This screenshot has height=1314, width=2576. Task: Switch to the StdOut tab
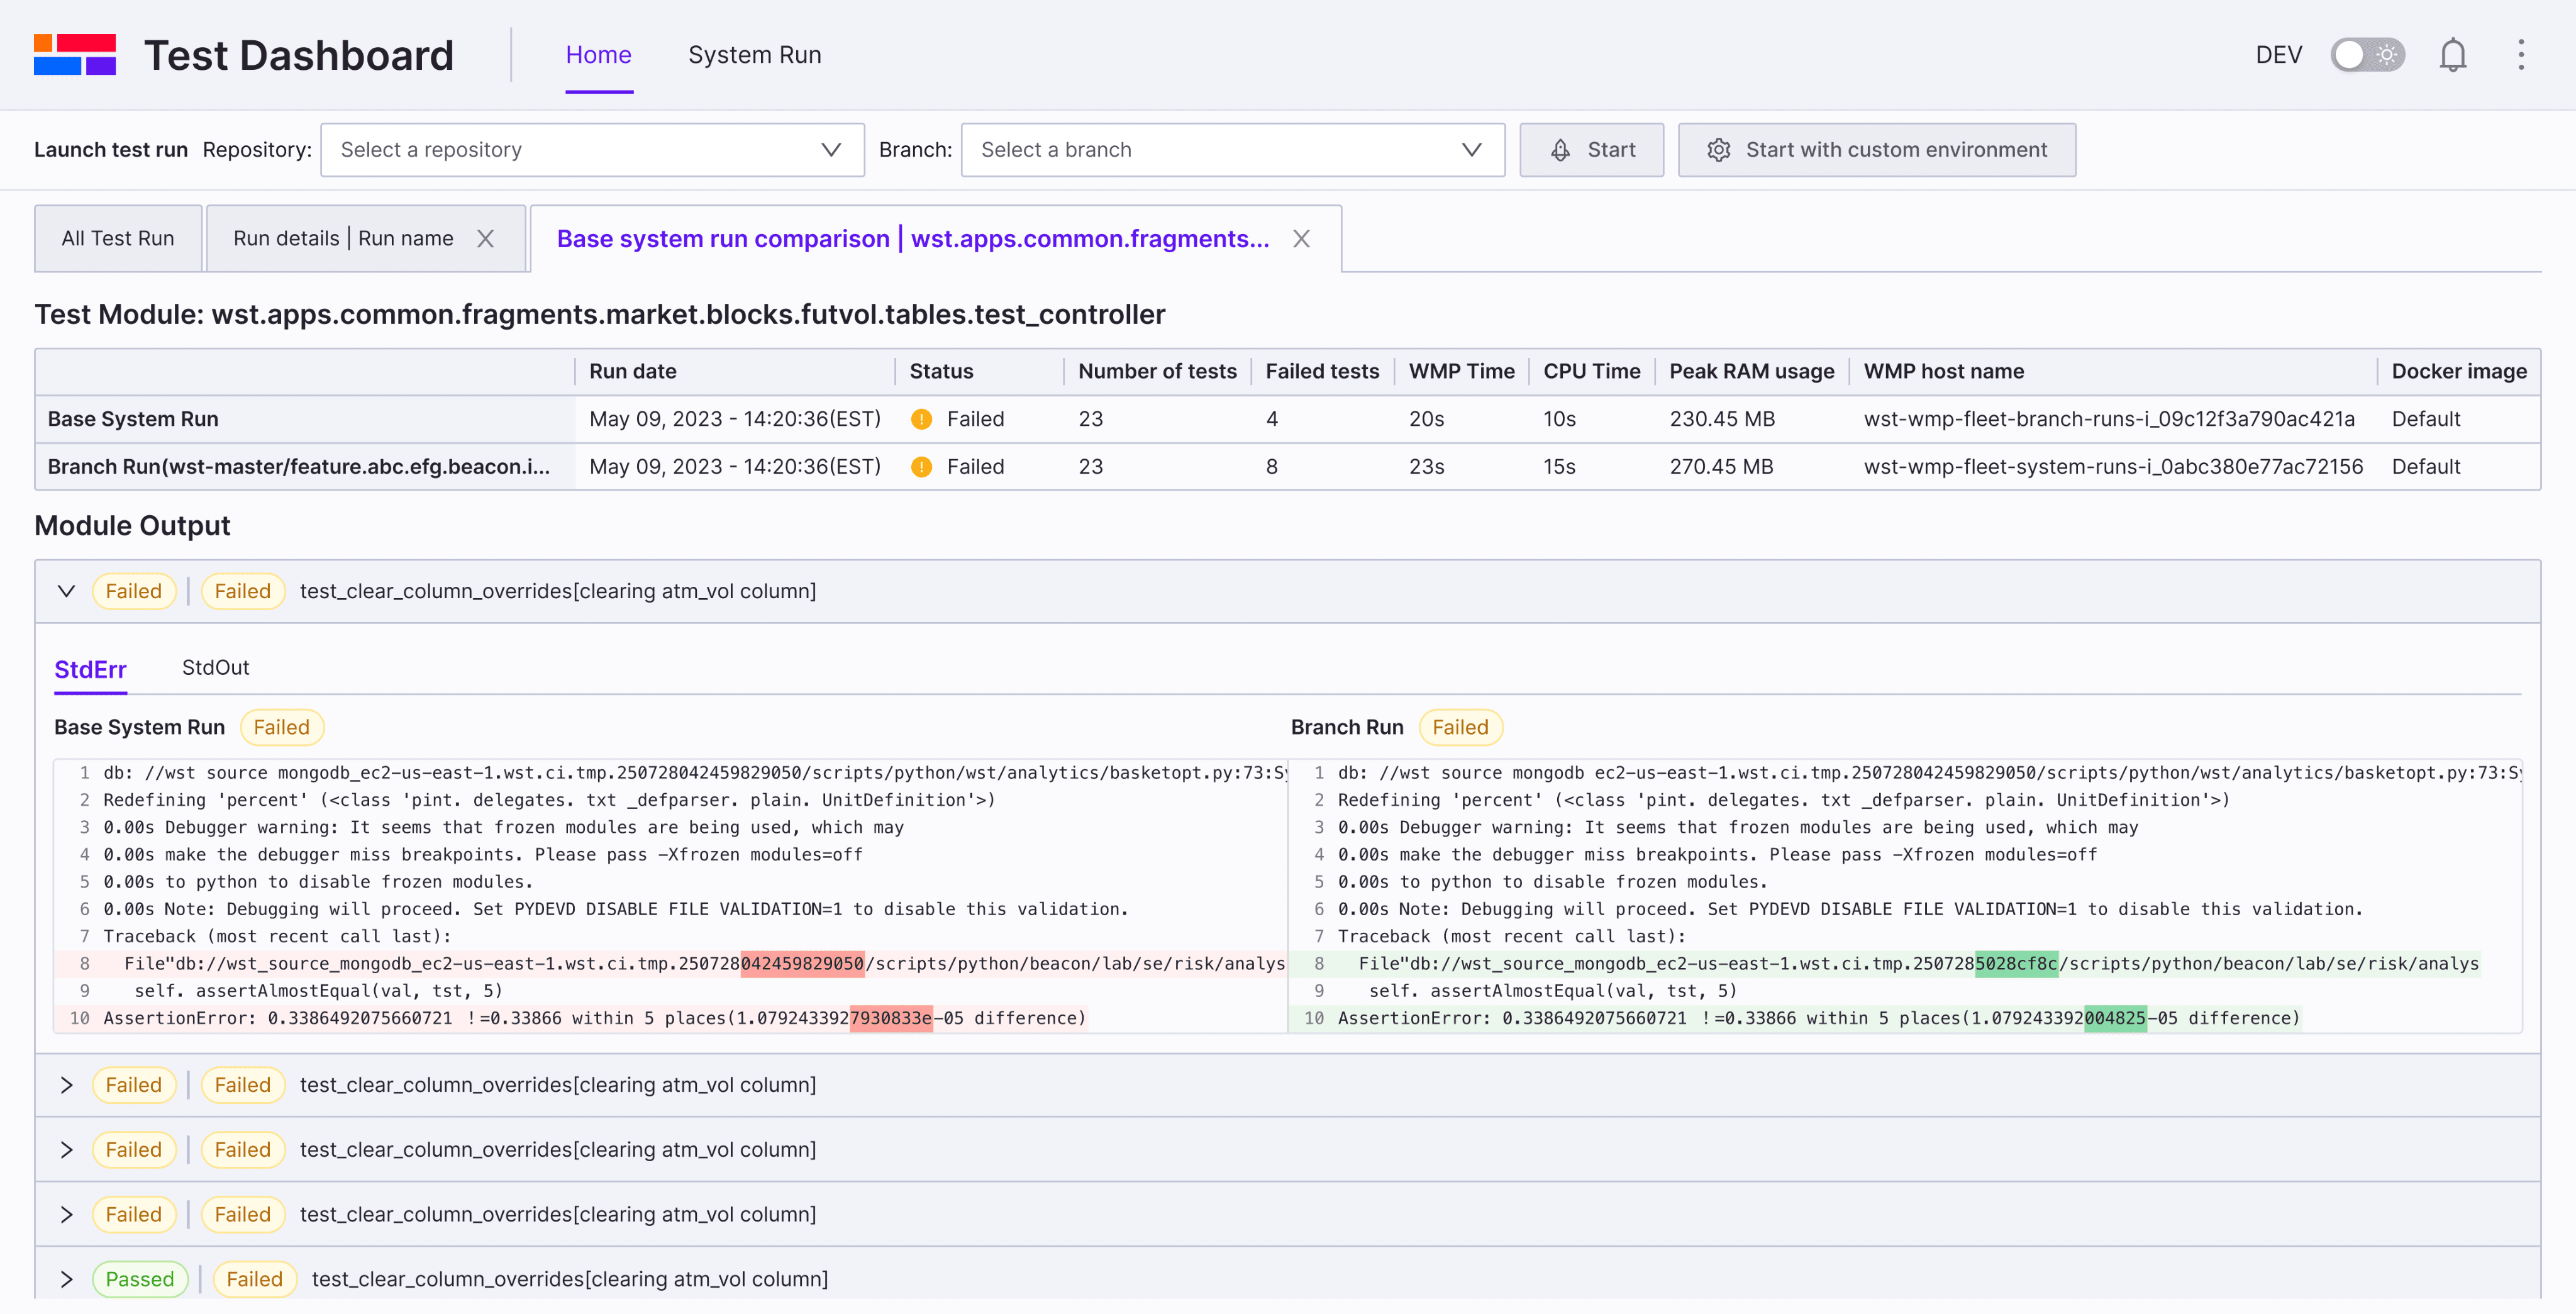[215, 668]
